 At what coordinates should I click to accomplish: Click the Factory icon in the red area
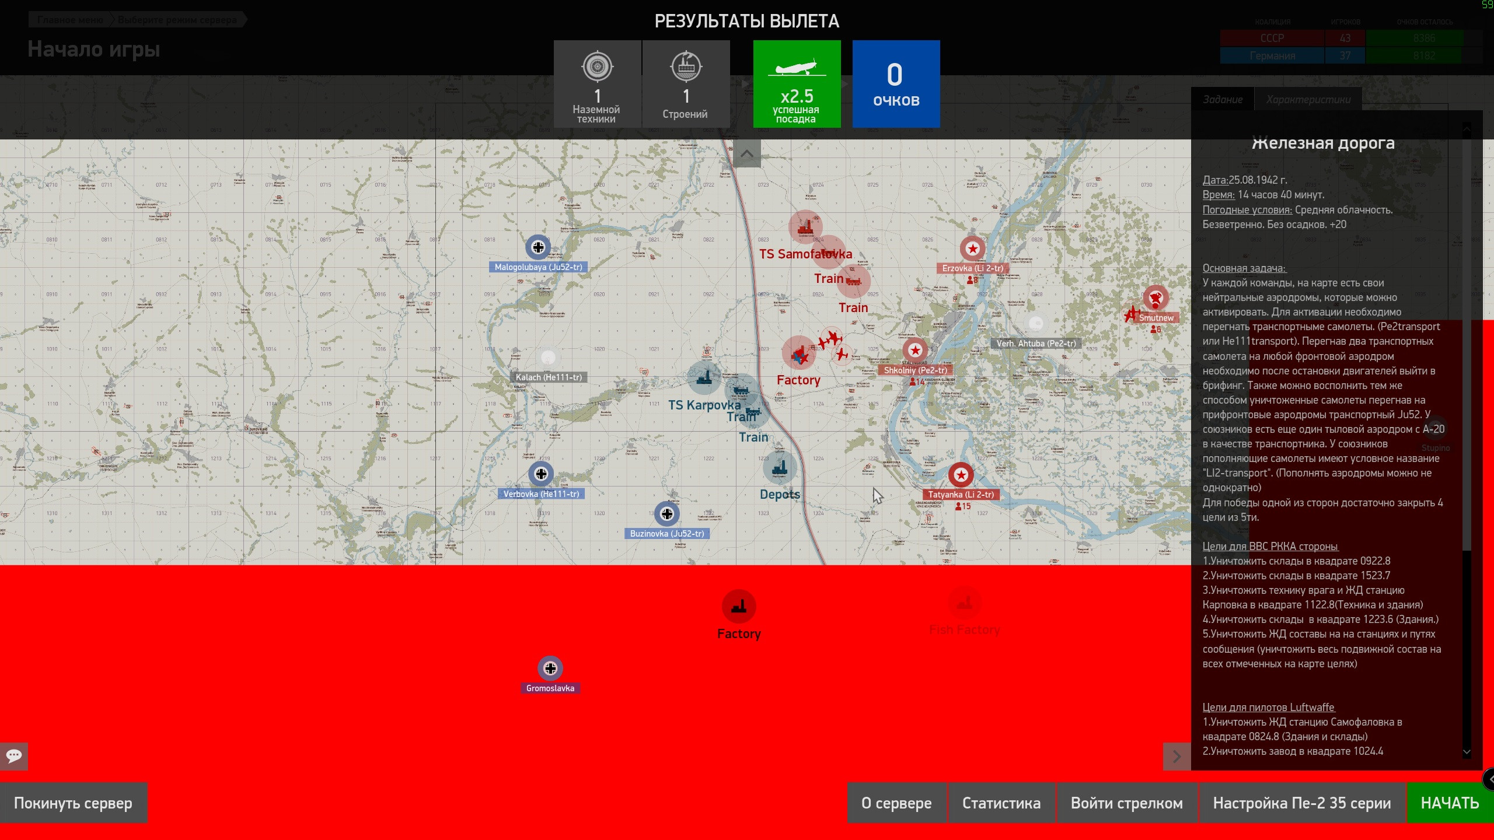(x=739, y=607)
